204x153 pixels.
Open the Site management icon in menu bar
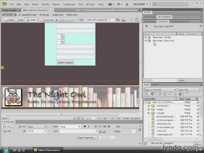[x=127, y=4]
